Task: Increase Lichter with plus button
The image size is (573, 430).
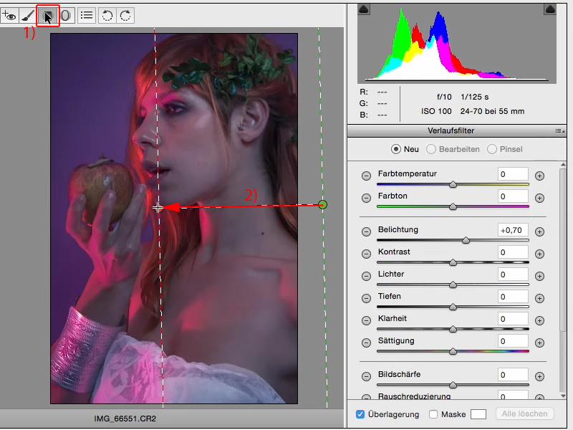Action: click(x=539, y=277)
